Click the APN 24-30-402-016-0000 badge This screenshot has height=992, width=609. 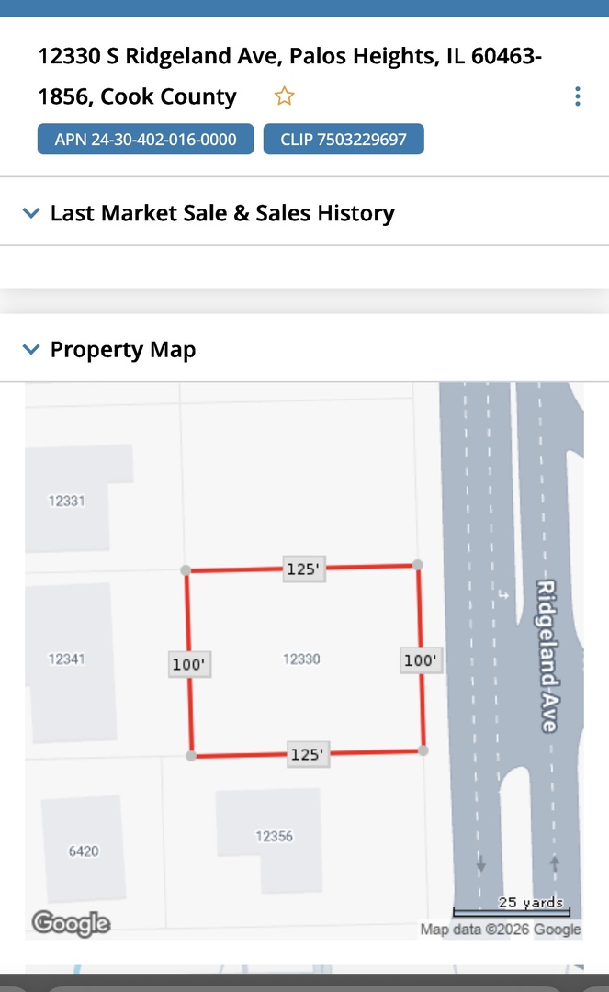coord(145,140)
